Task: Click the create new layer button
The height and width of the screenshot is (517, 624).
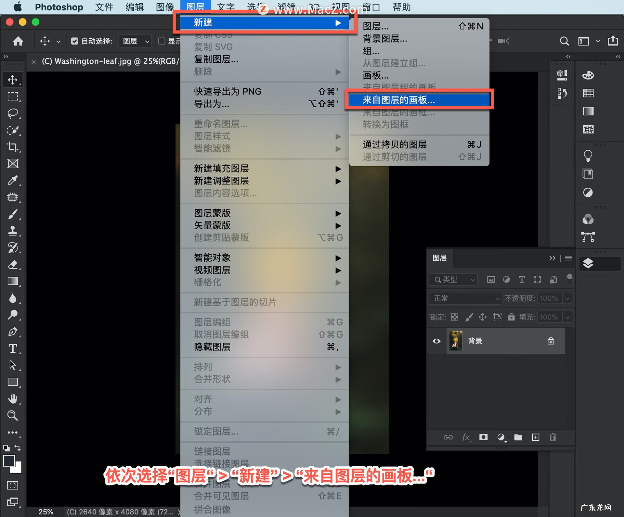Action: (x=536, y=437)
